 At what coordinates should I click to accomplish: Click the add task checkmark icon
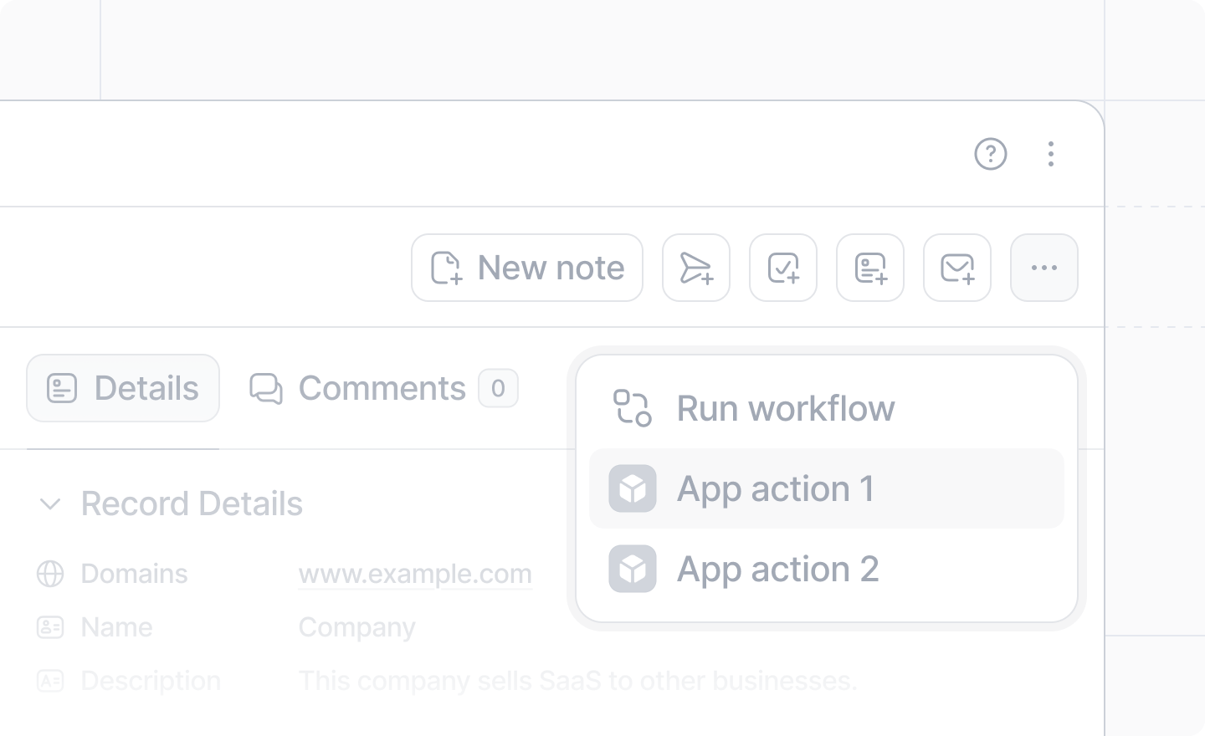click(783, 268)
